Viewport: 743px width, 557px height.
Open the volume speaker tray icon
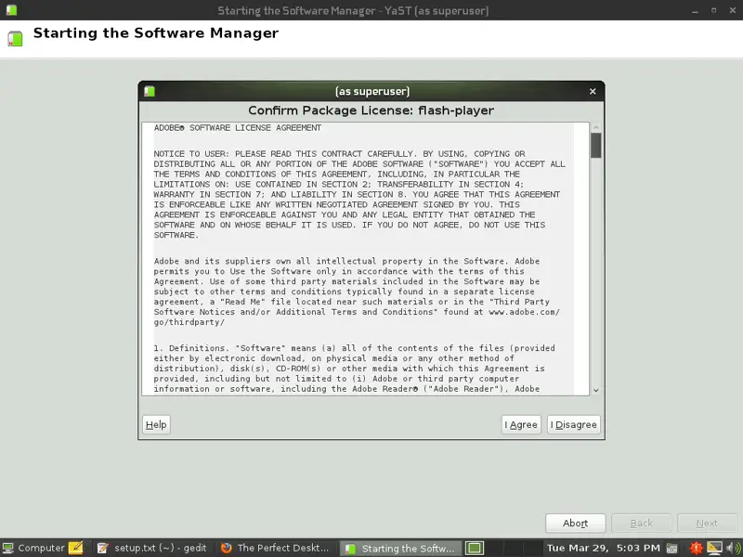733,548
